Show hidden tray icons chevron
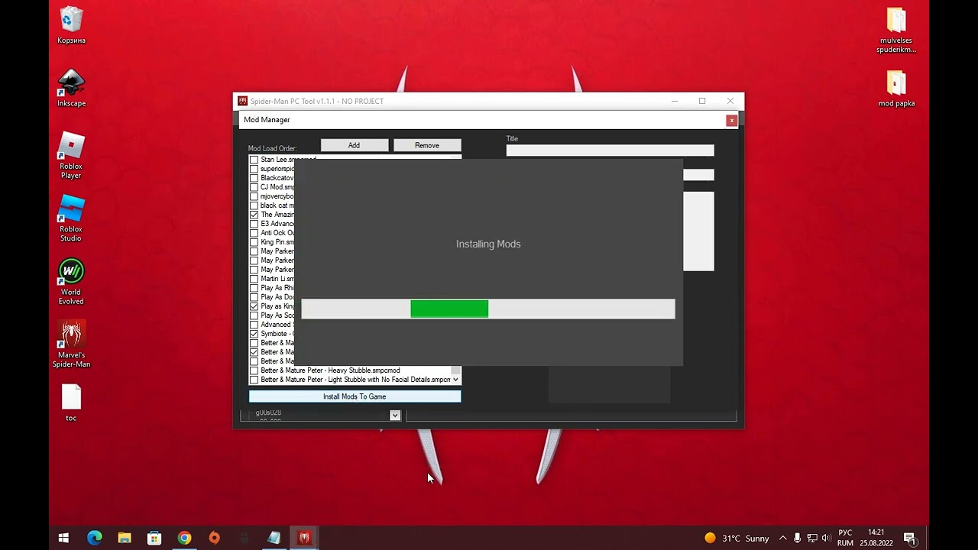Viewport: 978px width, 550px height. click(782, 538)
